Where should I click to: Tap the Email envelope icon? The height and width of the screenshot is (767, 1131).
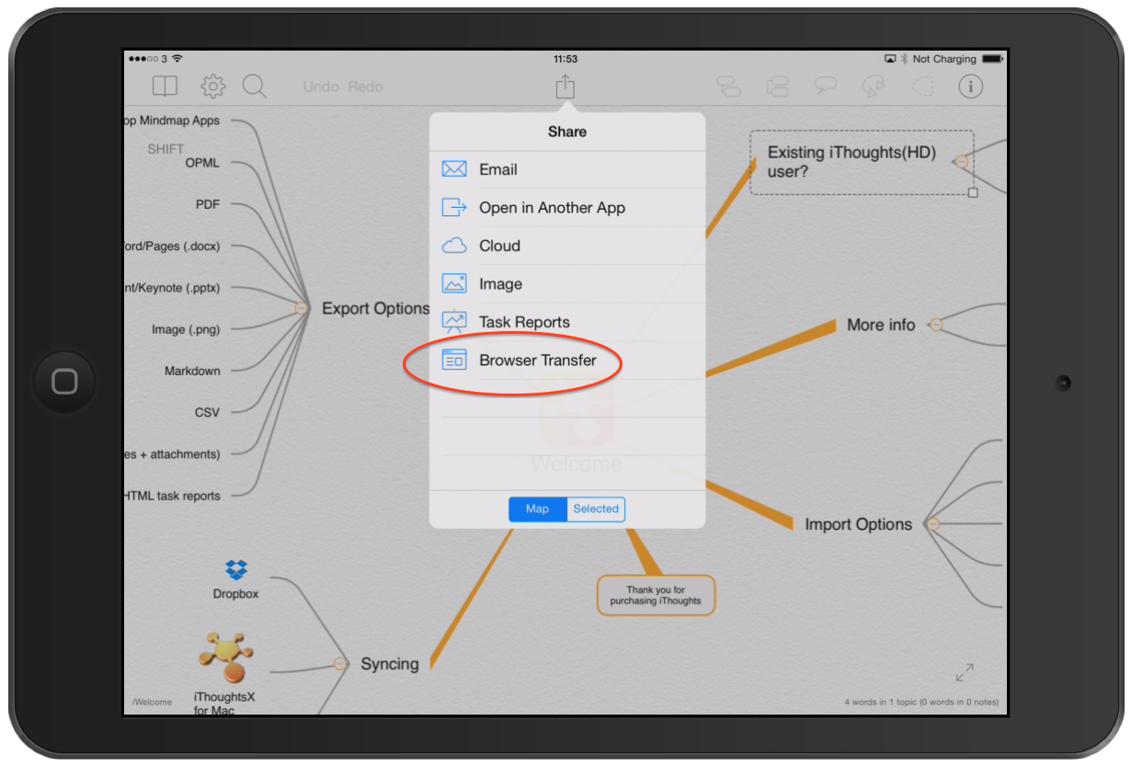[x=454, y=169]
